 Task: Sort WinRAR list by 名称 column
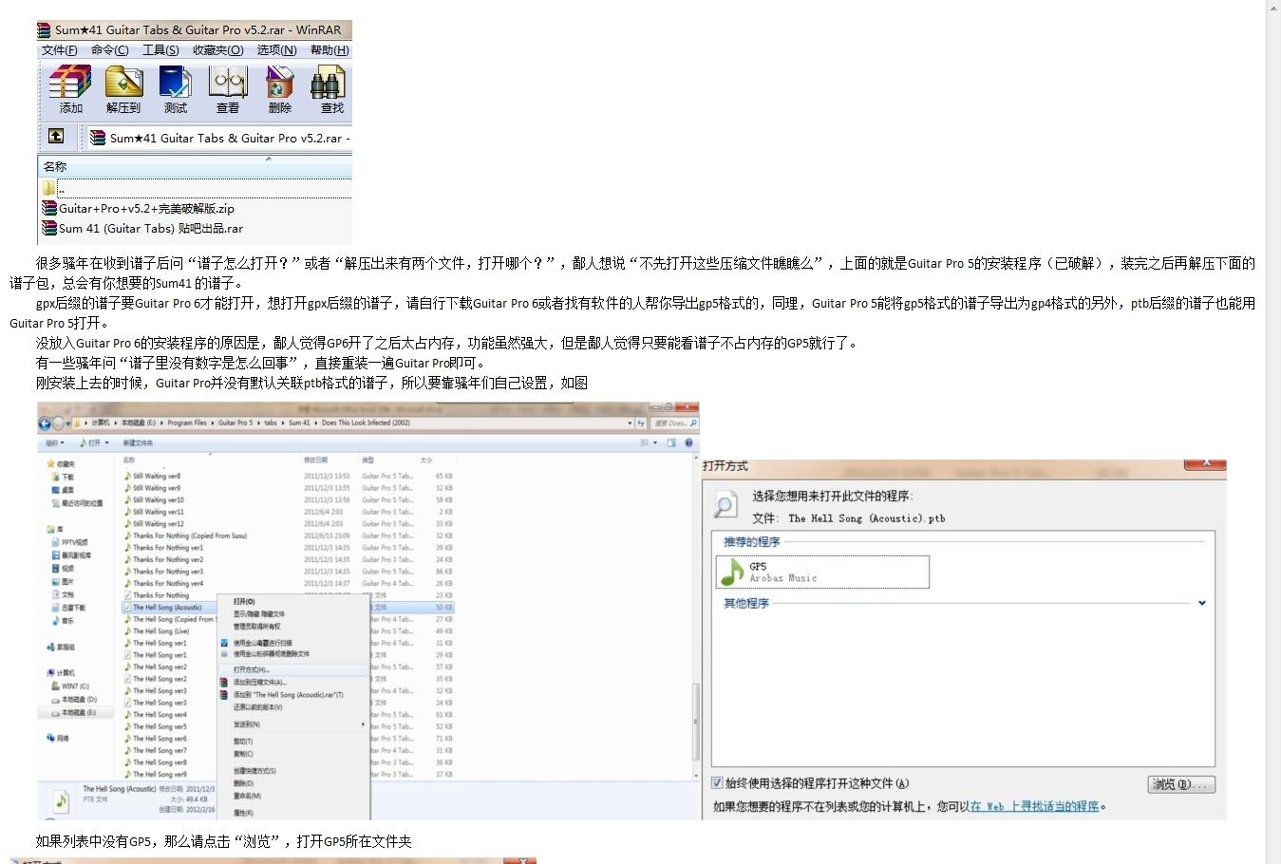click(x=54, y=166)
